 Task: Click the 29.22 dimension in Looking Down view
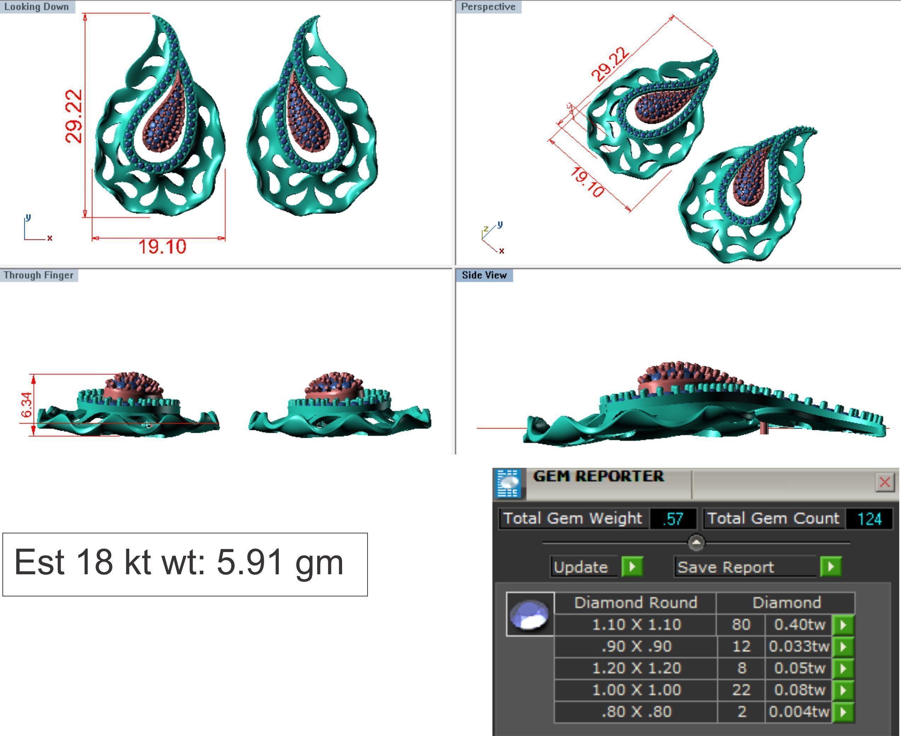pyautogui.click(x=73, y=116)
